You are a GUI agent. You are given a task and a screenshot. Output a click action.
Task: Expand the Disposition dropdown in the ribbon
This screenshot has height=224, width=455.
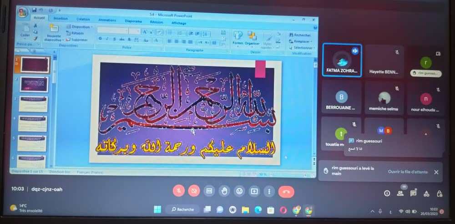pyautogui.click(x=80, y=27)
